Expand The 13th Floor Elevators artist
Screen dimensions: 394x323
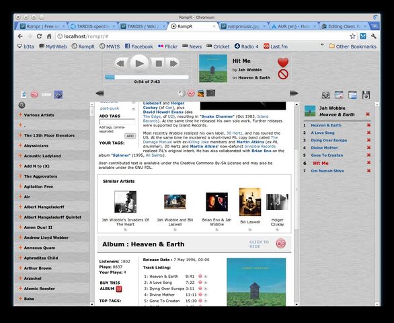(20, 135)
